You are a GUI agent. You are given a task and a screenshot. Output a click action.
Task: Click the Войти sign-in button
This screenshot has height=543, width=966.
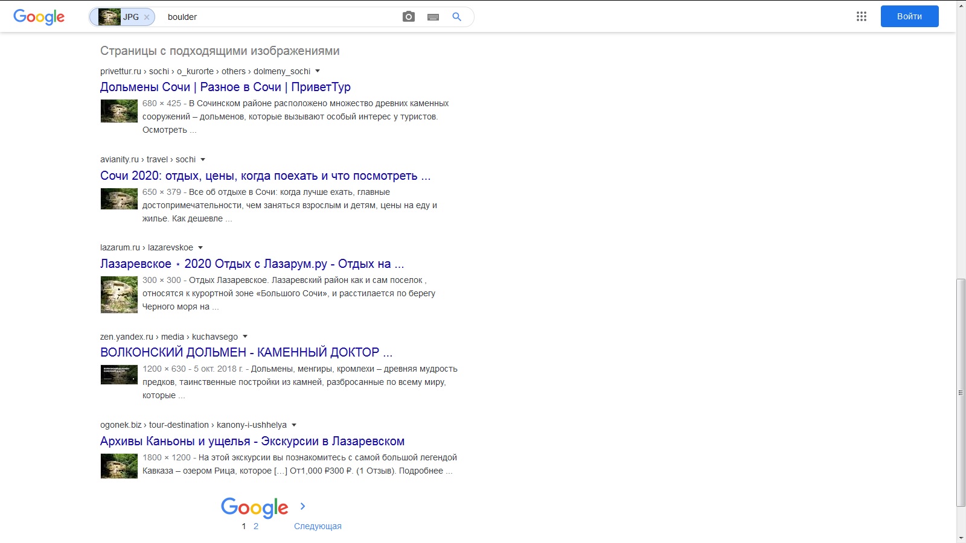(909, 16)
